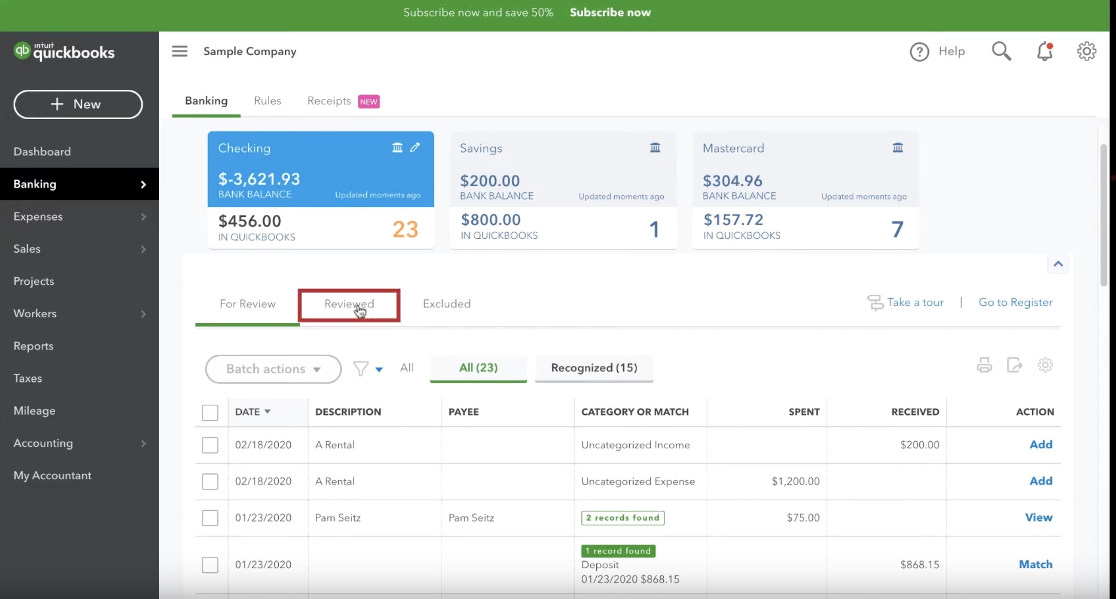This screenshot has height=599, width=1116.
Task: Open the hamburger navigation menu
Action: [x=179, y=51]
